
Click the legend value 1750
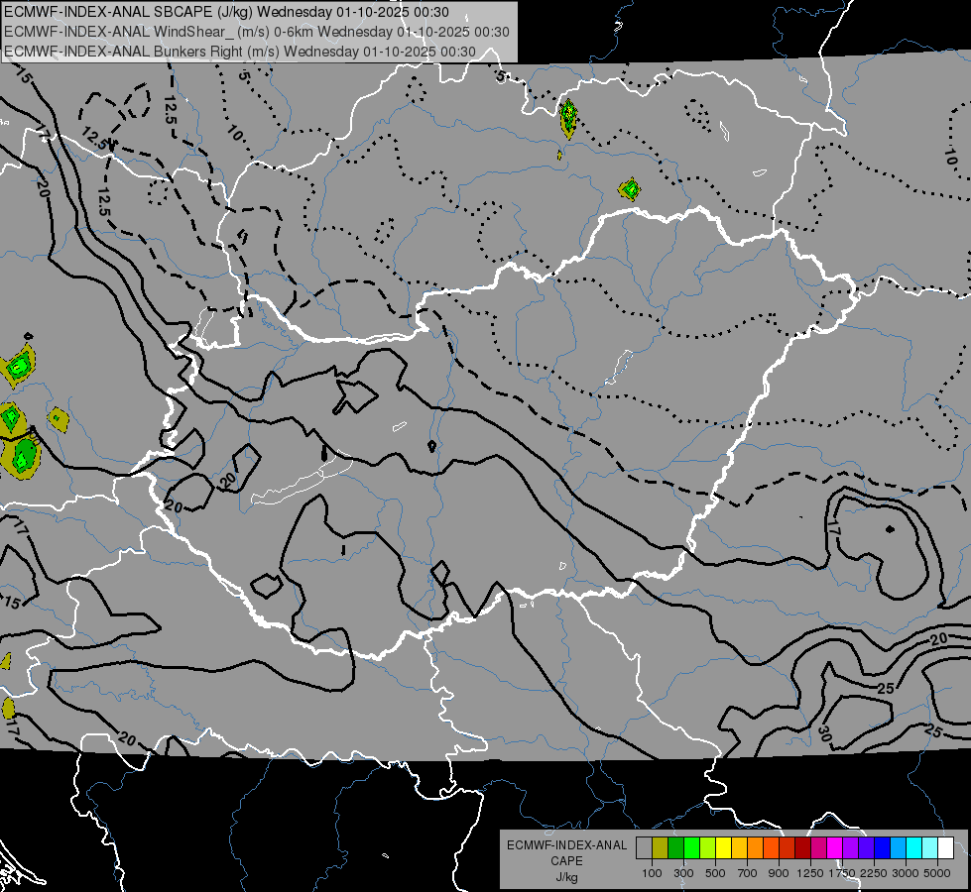(x=842, y=873)
